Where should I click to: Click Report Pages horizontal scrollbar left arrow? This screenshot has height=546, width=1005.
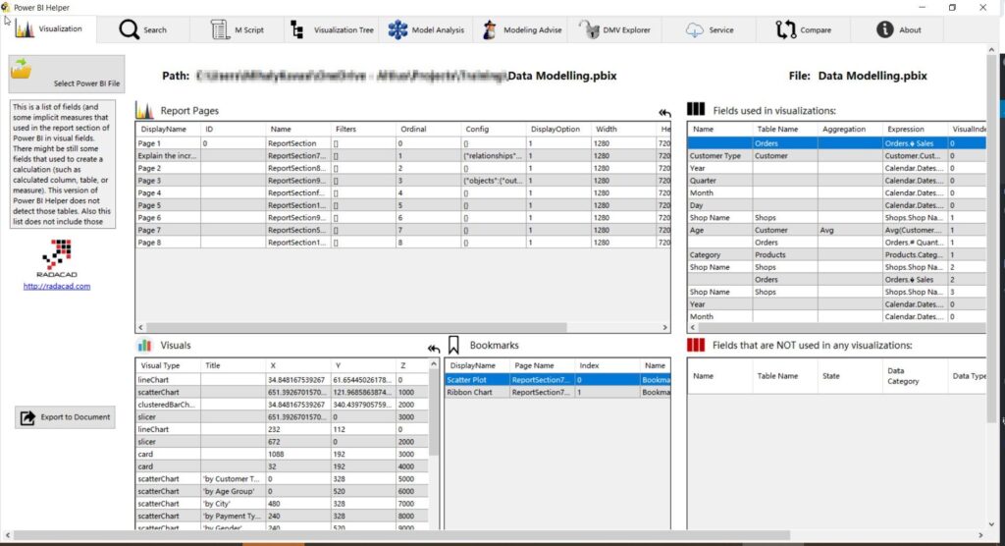(141, 327)
